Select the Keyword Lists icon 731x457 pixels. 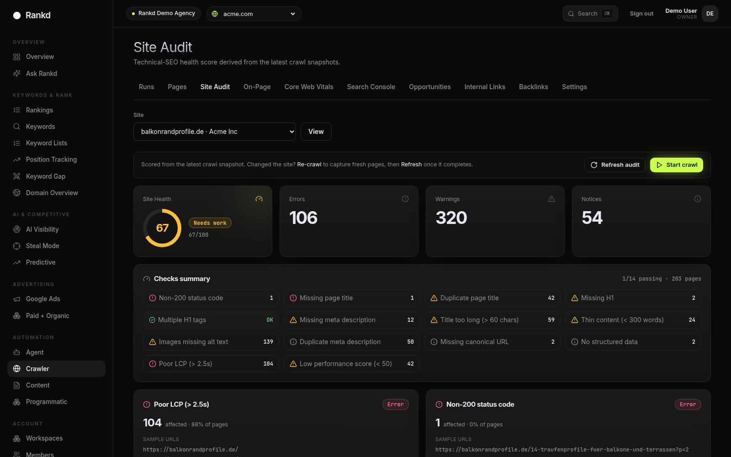17,143
